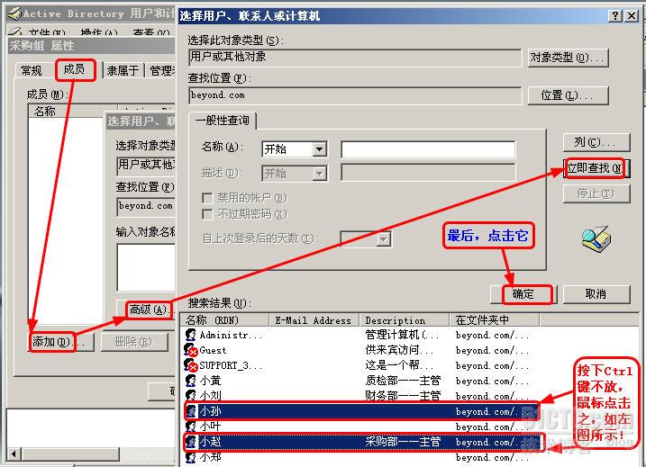Click the 小郑 user icon
The width and height of the screenshot is (646, 467).
[191, 457]
